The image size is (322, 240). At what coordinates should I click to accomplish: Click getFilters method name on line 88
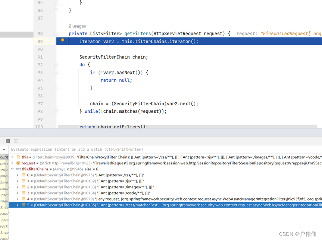(x=138, y=33)
